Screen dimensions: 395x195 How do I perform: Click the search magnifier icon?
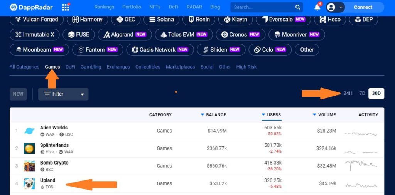298,7
